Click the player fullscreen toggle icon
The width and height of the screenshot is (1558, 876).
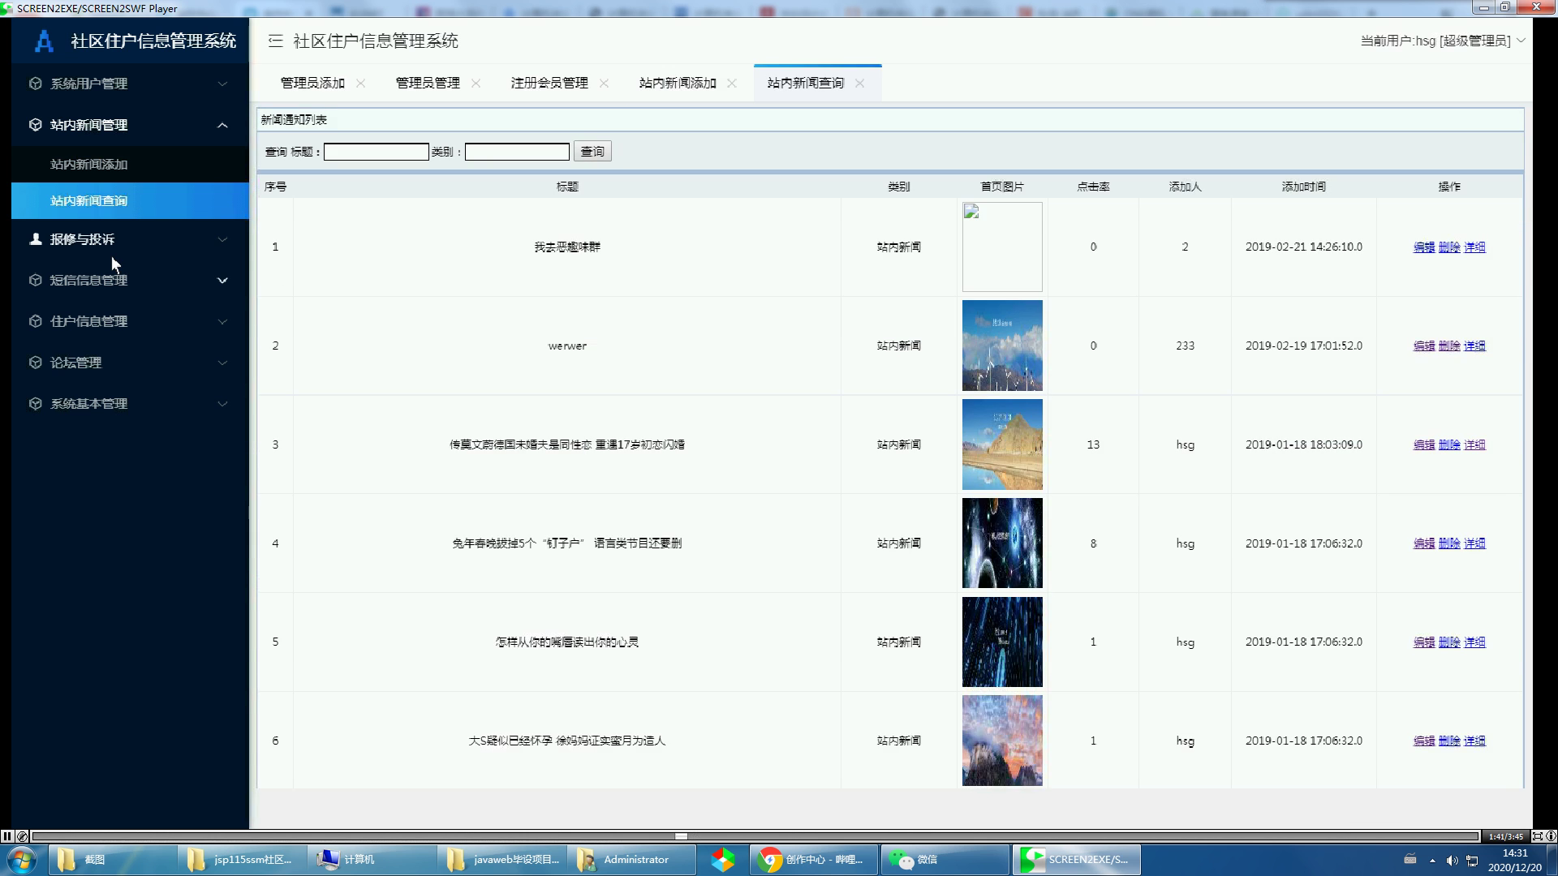click(x=1537, y=836)
